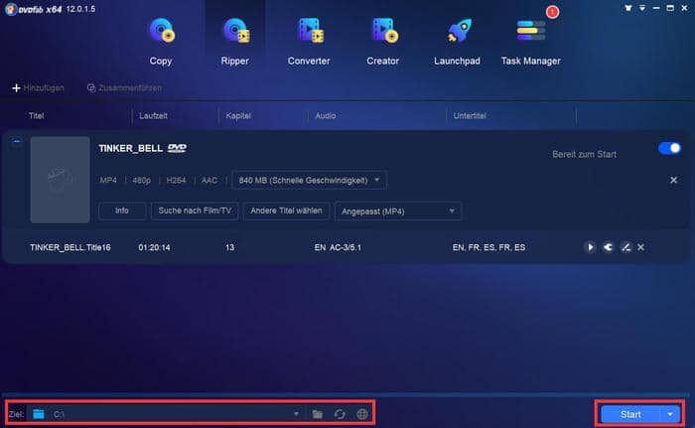Open the Task Manager
Image resolution: width=695 pixels, height=428 pixels.
[530, 42]
